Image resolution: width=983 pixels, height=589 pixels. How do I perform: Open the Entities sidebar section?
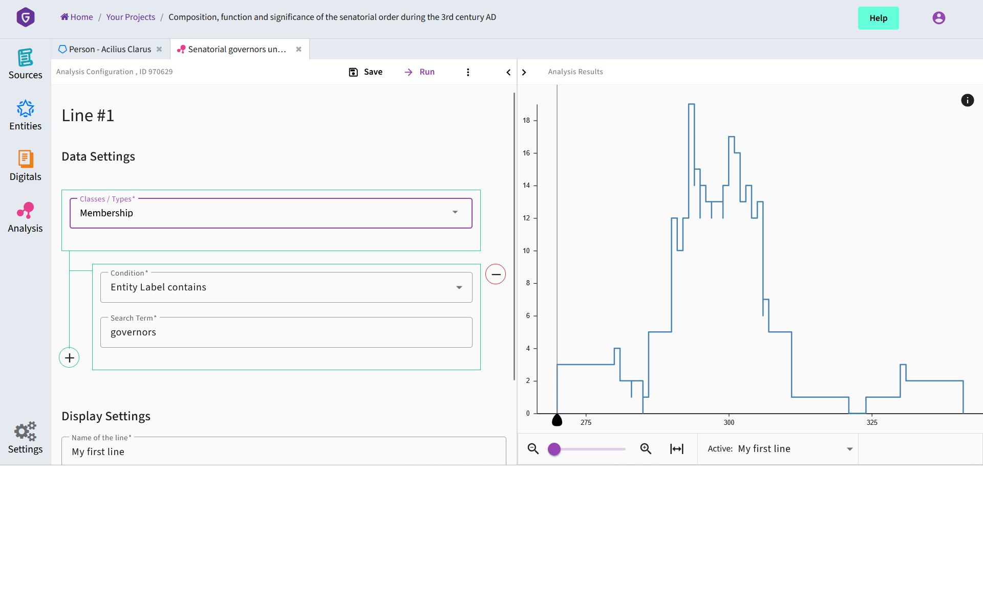pos(25,115)
